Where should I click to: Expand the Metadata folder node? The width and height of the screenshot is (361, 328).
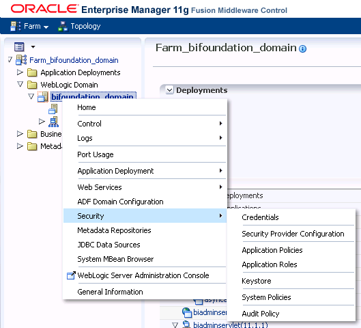click(20, 146)
